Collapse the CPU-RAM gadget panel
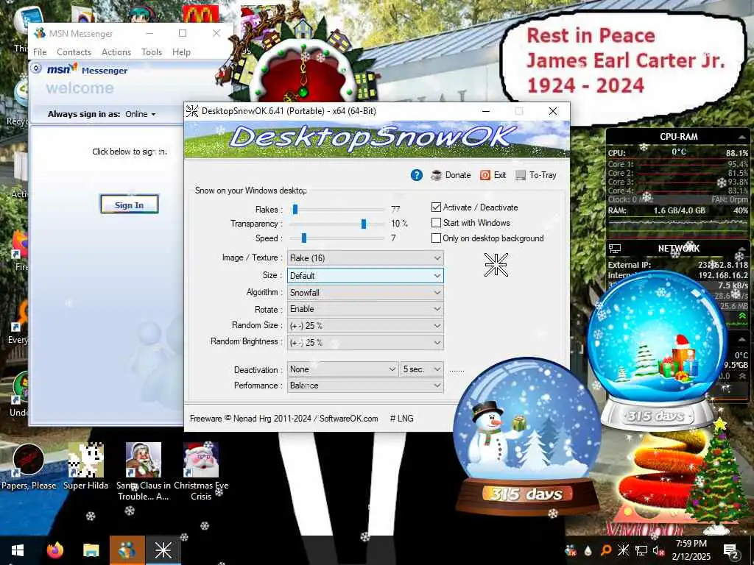754x565 pixels. [741, 138]
